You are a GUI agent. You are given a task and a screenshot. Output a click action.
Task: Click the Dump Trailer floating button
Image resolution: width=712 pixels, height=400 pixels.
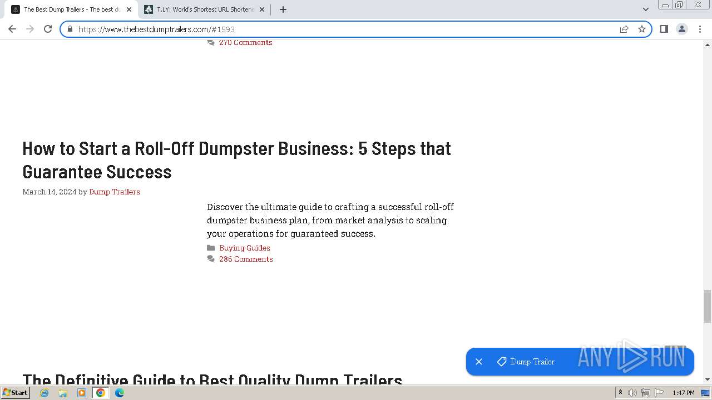click(580, 362)
